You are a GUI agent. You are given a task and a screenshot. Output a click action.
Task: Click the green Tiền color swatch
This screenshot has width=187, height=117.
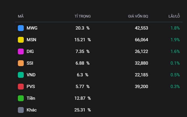[21, 98]
